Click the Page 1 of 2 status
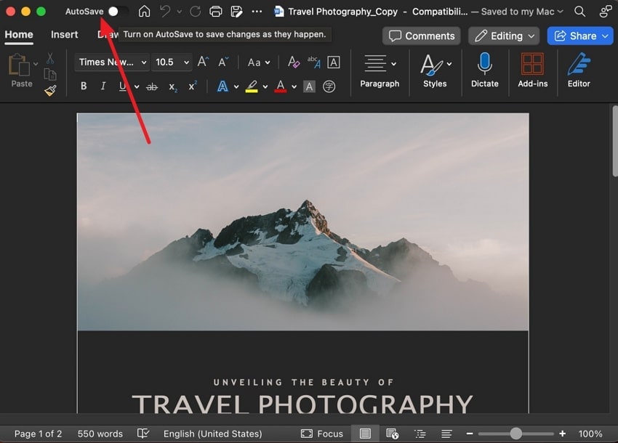 pyautogui.click(x=39, y=434)
